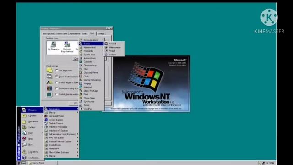
Task: Expand the Communications submenu
Action: tap(92, 40)
